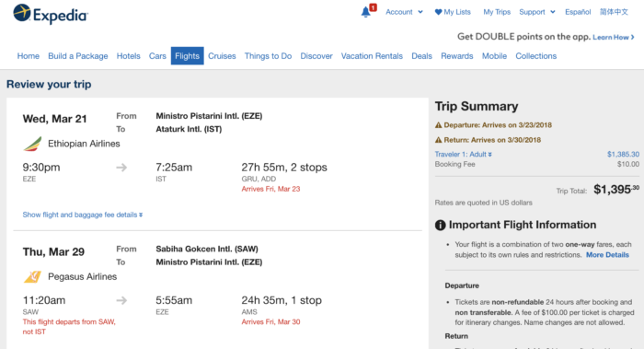Click the Ethiopian Airlines logo
Screen dimensions: 644x349
click(x=32, y=144)
